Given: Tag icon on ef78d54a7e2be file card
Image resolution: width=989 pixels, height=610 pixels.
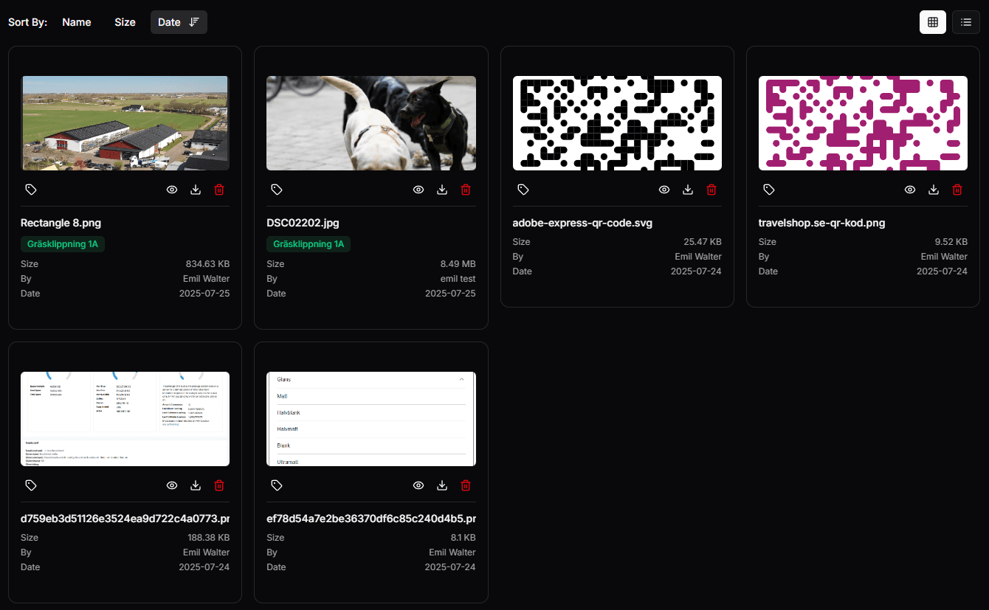Looking at the screenshot, I should pyautogui.click(x=277, y=485).
